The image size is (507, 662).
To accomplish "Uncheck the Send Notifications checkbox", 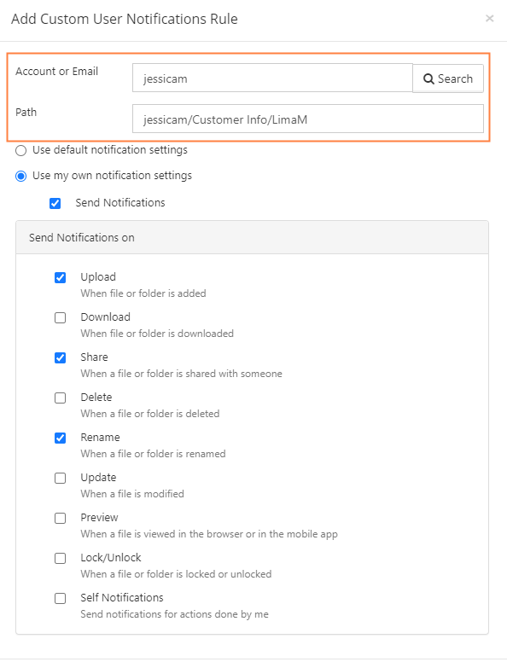I will click(x=55, y=204).
